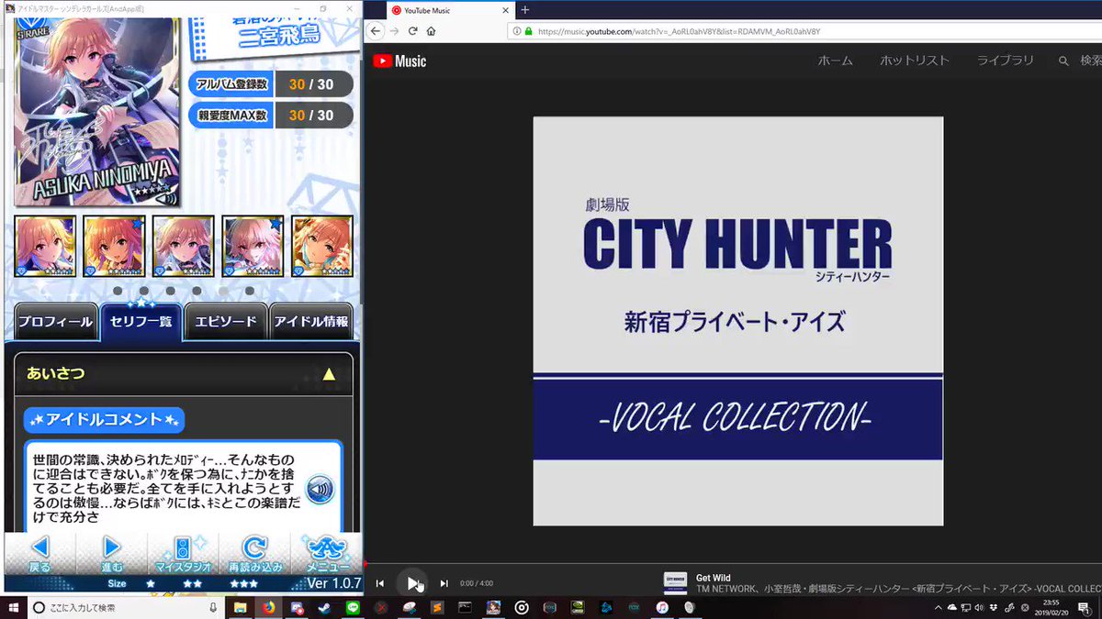
Task: Open Sublime Text from the taskbar
Action: point(437,607)
